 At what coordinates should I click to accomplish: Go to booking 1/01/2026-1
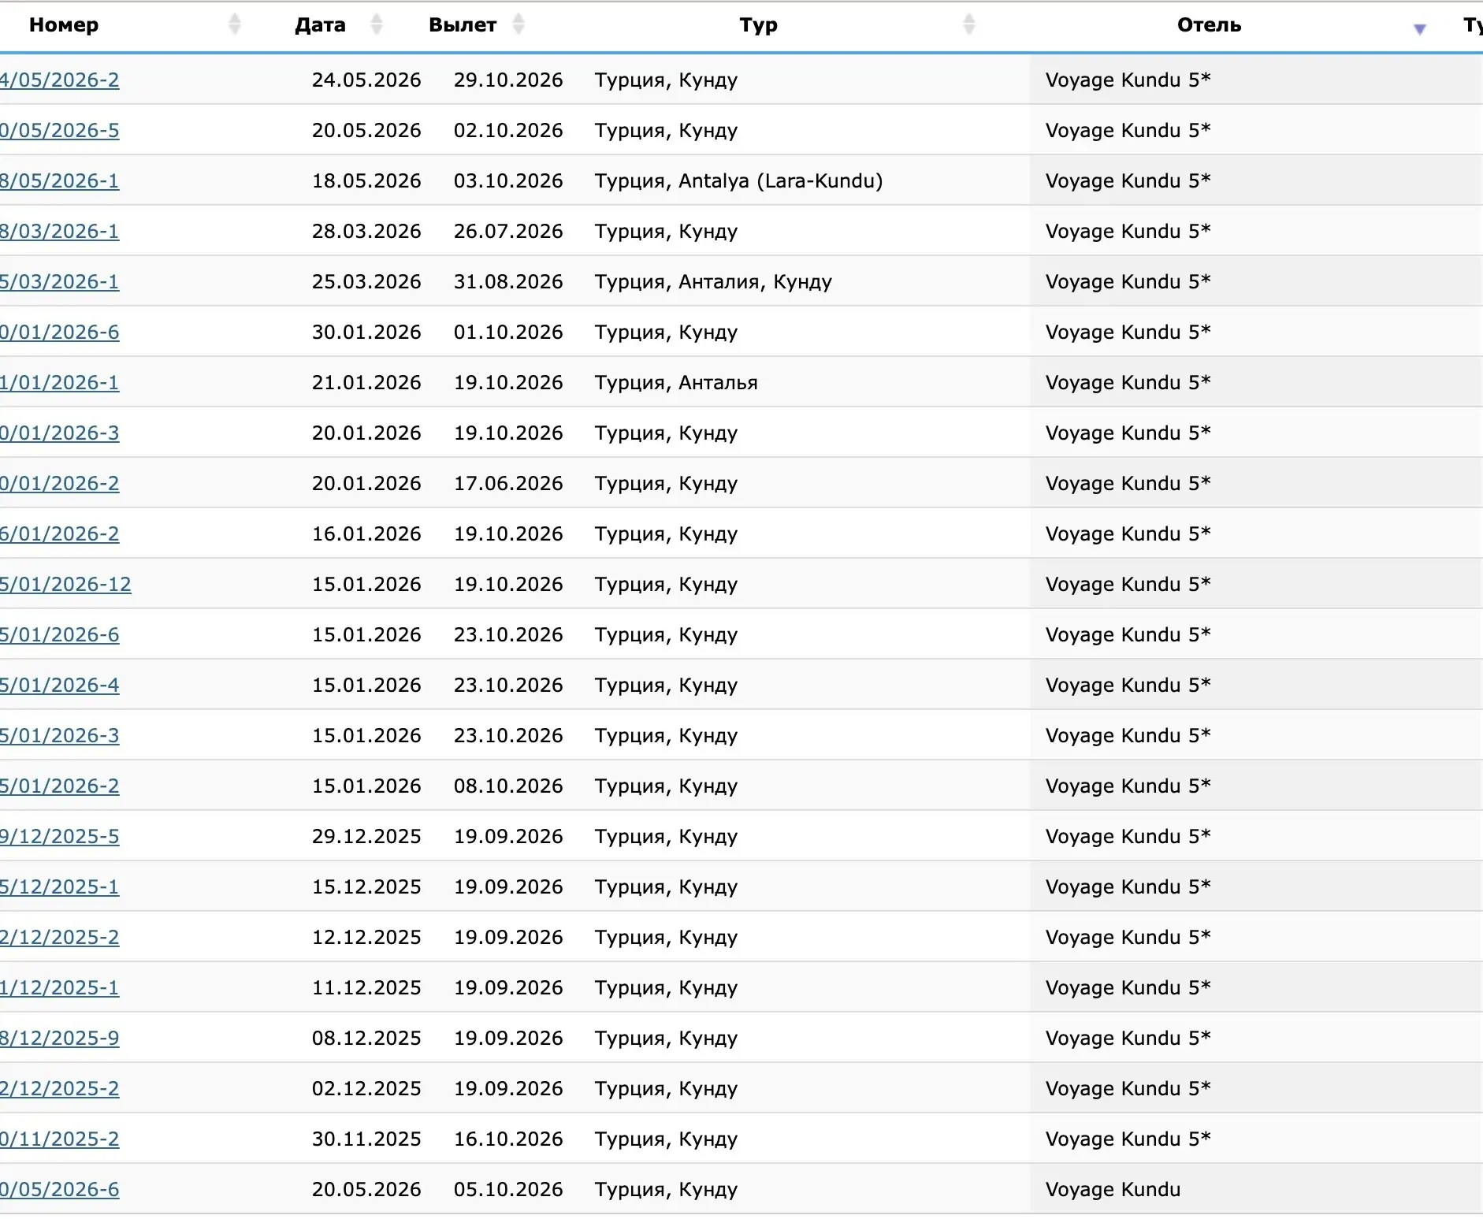(60, 382)
